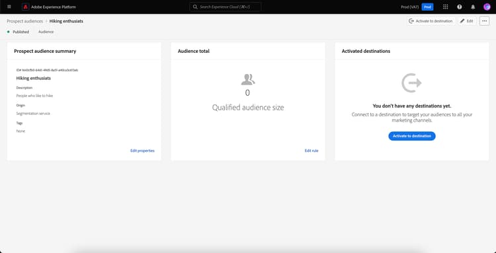The height and width of the screenshot is (253, 496).
Task: Go back to Prospect audiences breadcrumb
Action: [x=24, y=21]
